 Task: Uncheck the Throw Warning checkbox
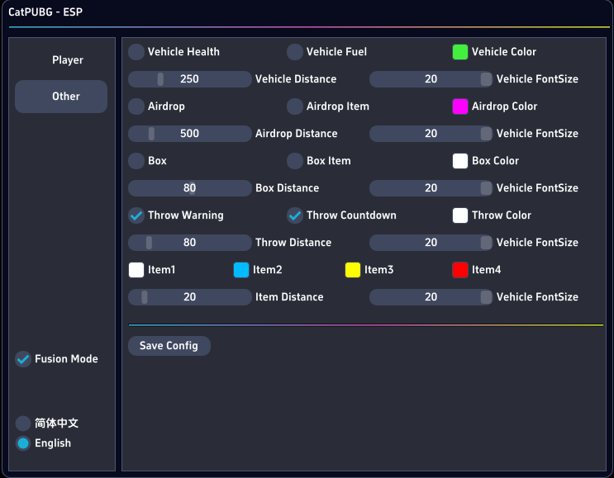(x=136, y=215)
